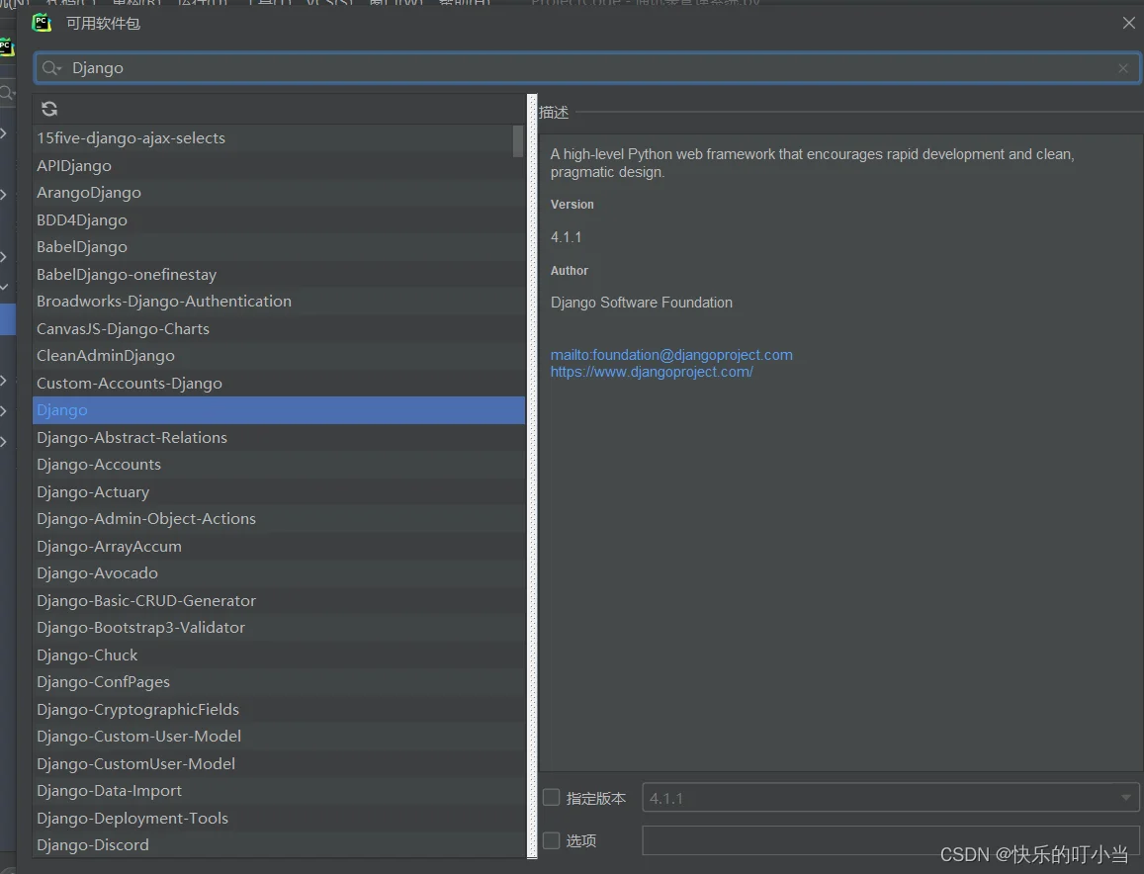
Task: Select the Django-CryptographicFields package
Action: pos(279,709)
